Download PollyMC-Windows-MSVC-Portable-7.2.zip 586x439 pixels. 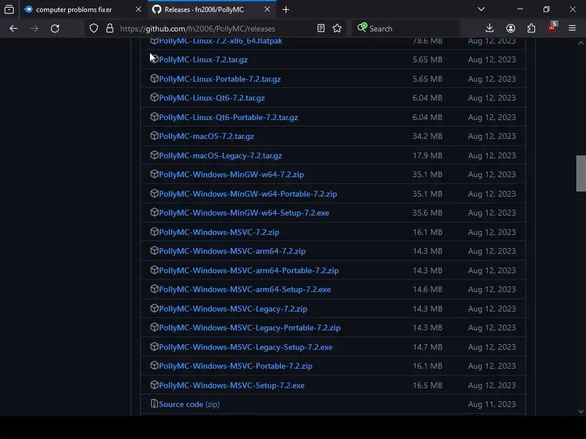point(235,366)
